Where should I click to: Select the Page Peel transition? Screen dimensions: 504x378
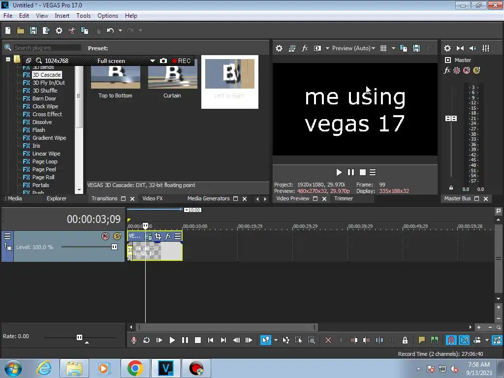click(44, 169)
